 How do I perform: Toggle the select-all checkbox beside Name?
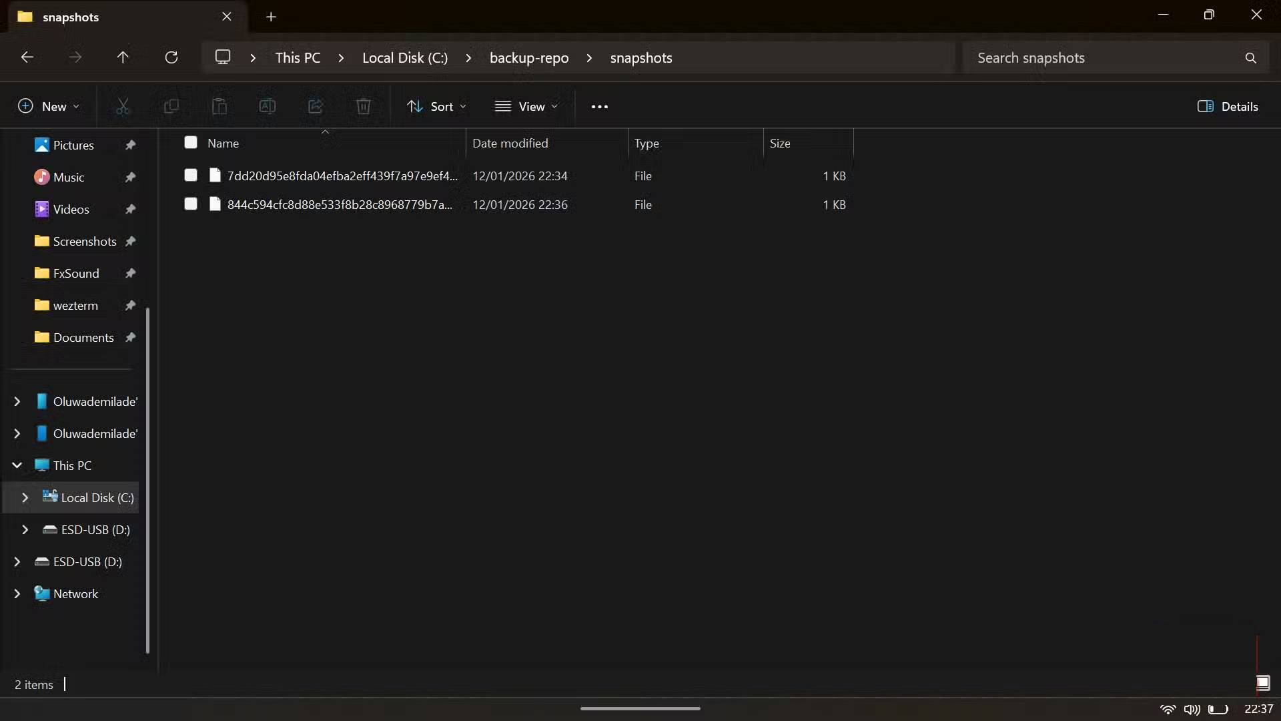tap(191, 142)
